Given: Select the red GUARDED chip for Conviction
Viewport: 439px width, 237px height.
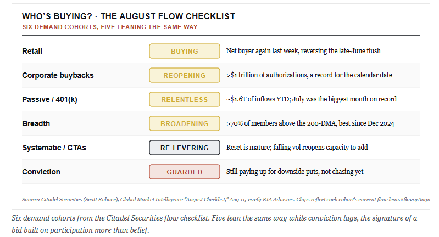Looking at the screenshot, I should point(185,172).
